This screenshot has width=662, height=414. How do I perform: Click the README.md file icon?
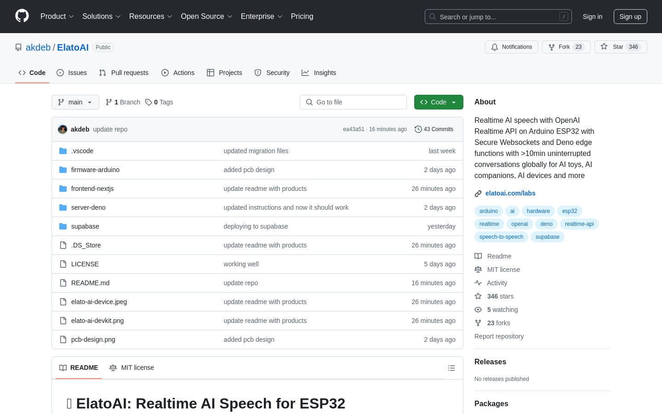(x=63, y=283)
